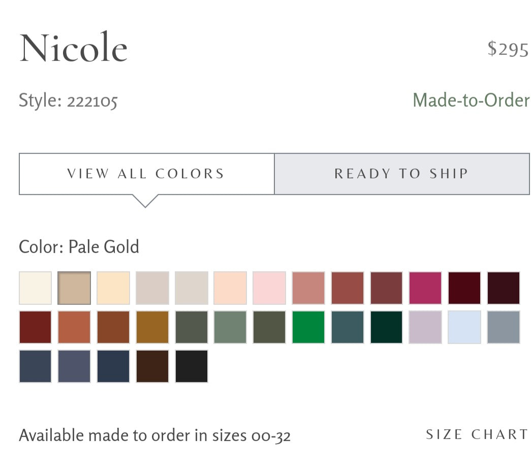The width and height of the screenshot is (531, 466).
Task: Select the terracotta orange swatch
Action: coord(74,327)
